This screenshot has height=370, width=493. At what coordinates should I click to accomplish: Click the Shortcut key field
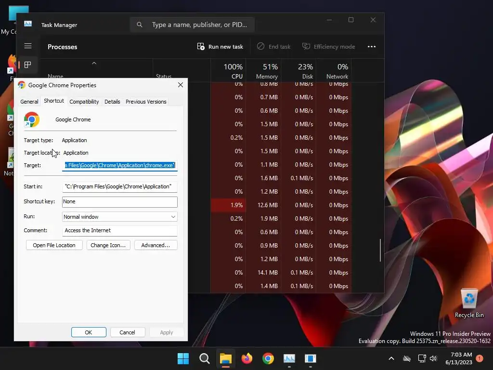[x=120, y=202]
